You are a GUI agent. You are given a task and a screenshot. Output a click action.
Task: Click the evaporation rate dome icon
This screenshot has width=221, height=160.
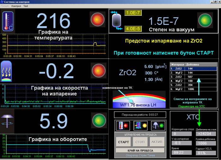click(6, 71)
